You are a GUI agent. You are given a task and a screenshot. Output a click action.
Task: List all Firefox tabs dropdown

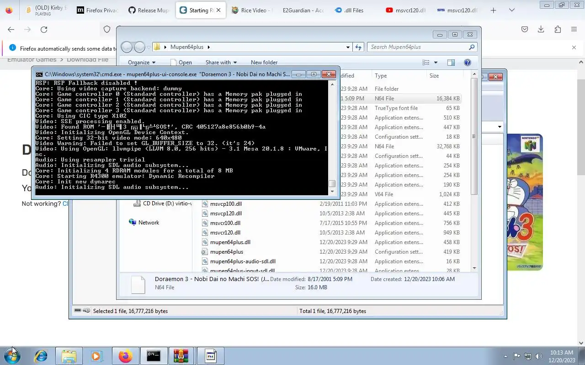512,10
